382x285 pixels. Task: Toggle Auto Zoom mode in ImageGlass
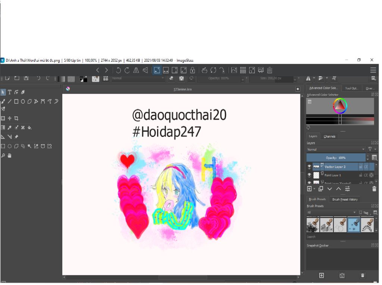(157, 70)
